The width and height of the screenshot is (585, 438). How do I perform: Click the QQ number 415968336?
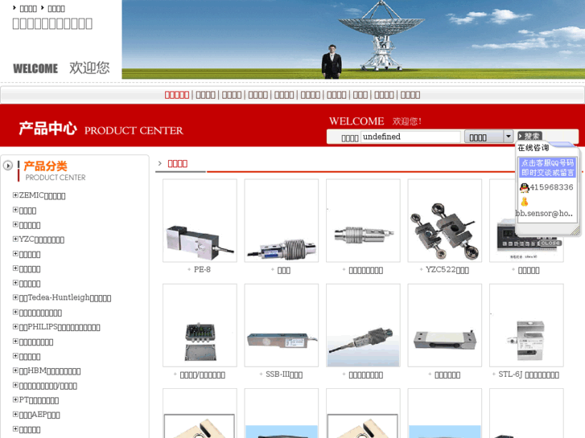[x=551, y=187]
